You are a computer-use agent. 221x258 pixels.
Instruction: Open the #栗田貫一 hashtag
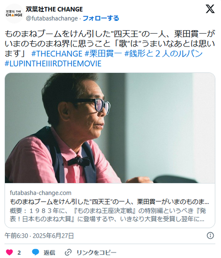(103, 54)
